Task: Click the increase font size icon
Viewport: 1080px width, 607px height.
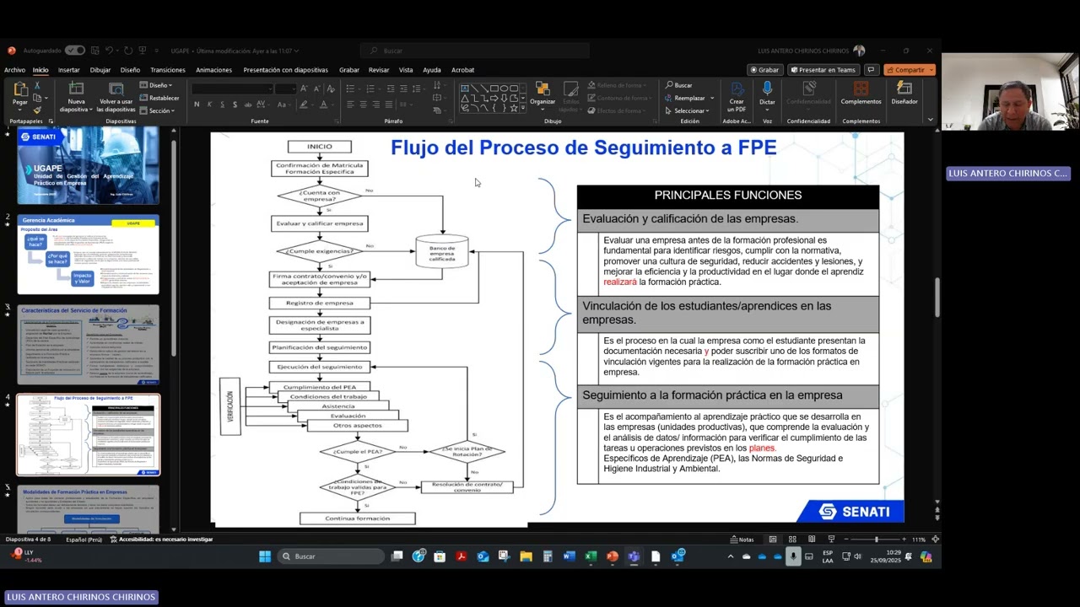Action: coord(305,89)
